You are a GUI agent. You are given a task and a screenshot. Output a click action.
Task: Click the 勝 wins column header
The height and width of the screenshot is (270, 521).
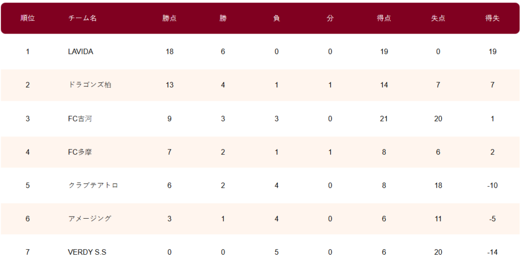[223, 18]
